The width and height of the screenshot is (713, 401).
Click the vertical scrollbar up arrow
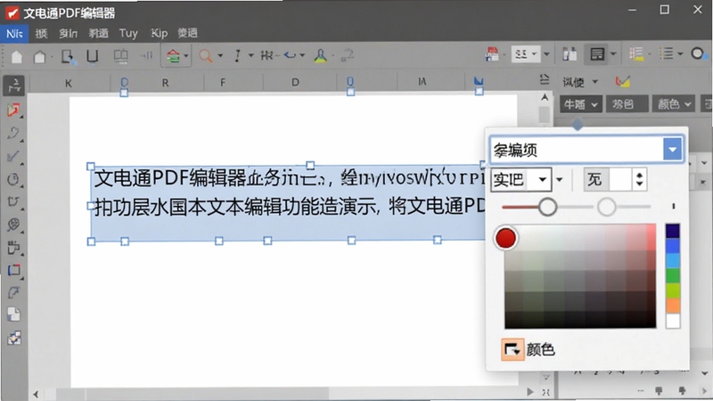coord(545,97)
